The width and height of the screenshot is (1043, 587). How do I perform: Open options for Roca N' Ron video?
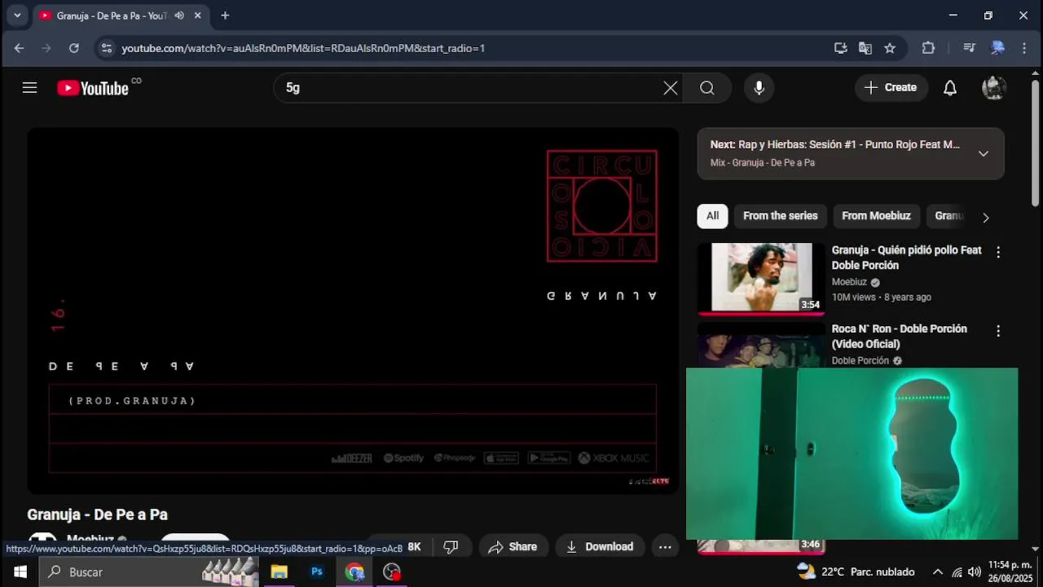click(998, 331)
